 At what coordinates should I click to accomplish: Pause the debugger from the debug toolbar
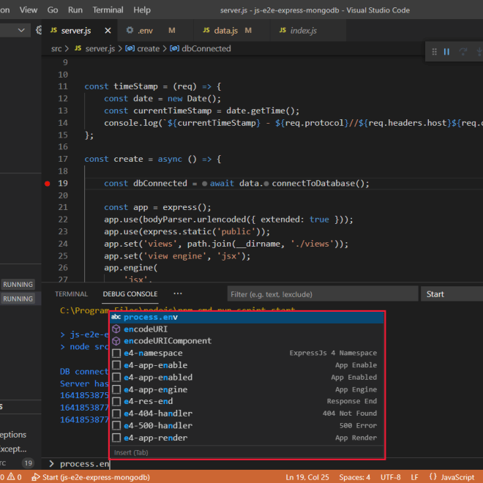(x=446, y=51)
